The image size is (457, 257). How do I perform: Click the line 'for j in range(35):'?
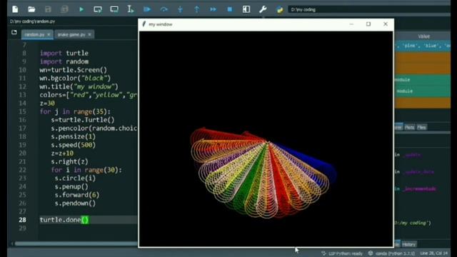pos(75,111)
